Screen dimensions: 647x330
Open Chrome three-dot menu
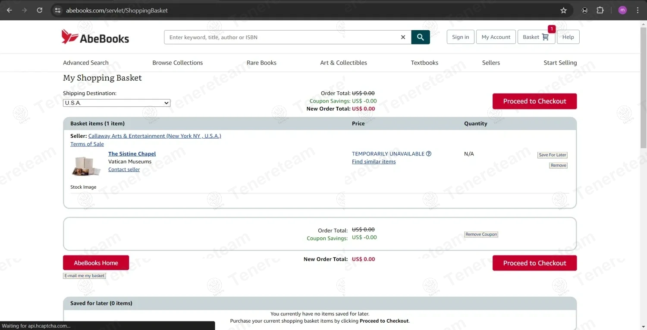click(638, 10)
